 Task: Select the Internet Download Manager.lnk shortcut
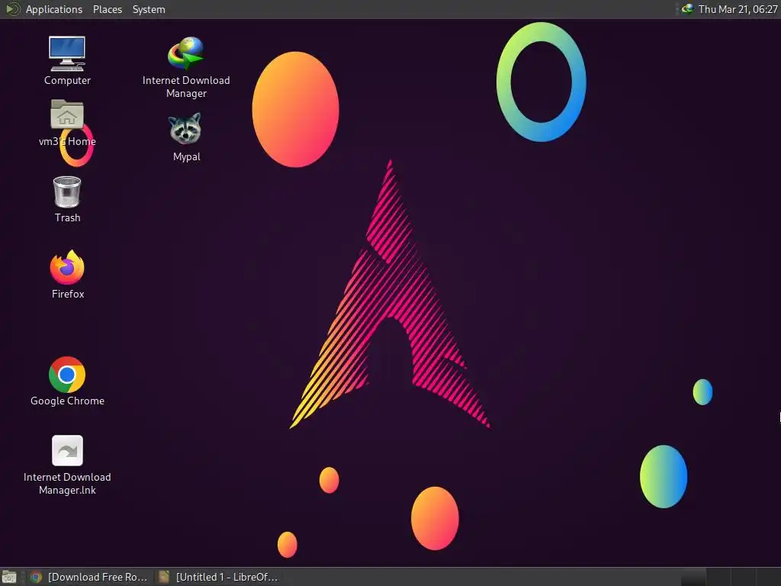click(x=67, y=451)
